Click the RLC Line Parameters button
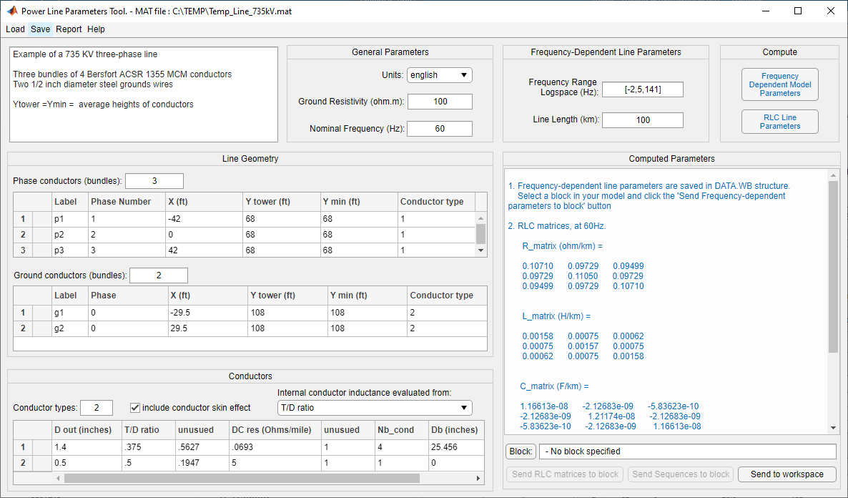Image resolution: width=848 pixels, height=498 pixels. tap(779, 122)
